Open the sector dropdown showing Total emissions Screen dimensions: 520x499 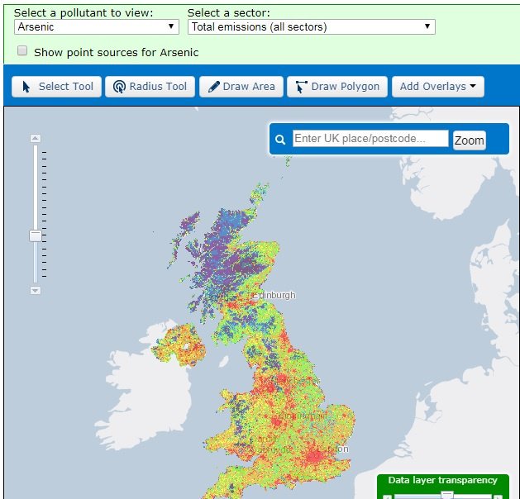[312, 26]
